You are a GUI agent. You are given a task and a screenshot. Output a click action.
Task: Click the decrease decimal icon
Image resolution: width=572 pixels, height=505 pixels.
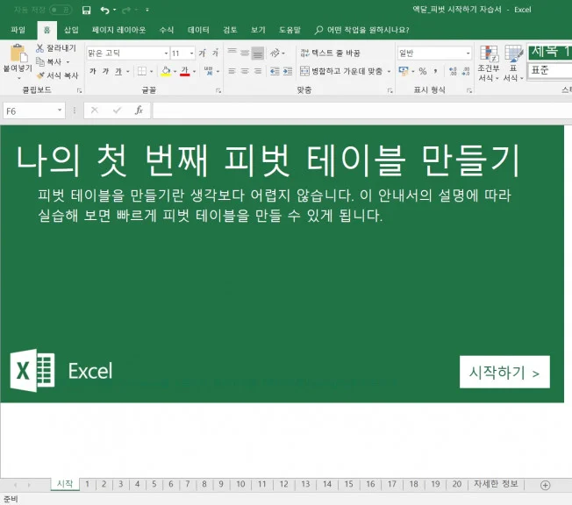466,71
